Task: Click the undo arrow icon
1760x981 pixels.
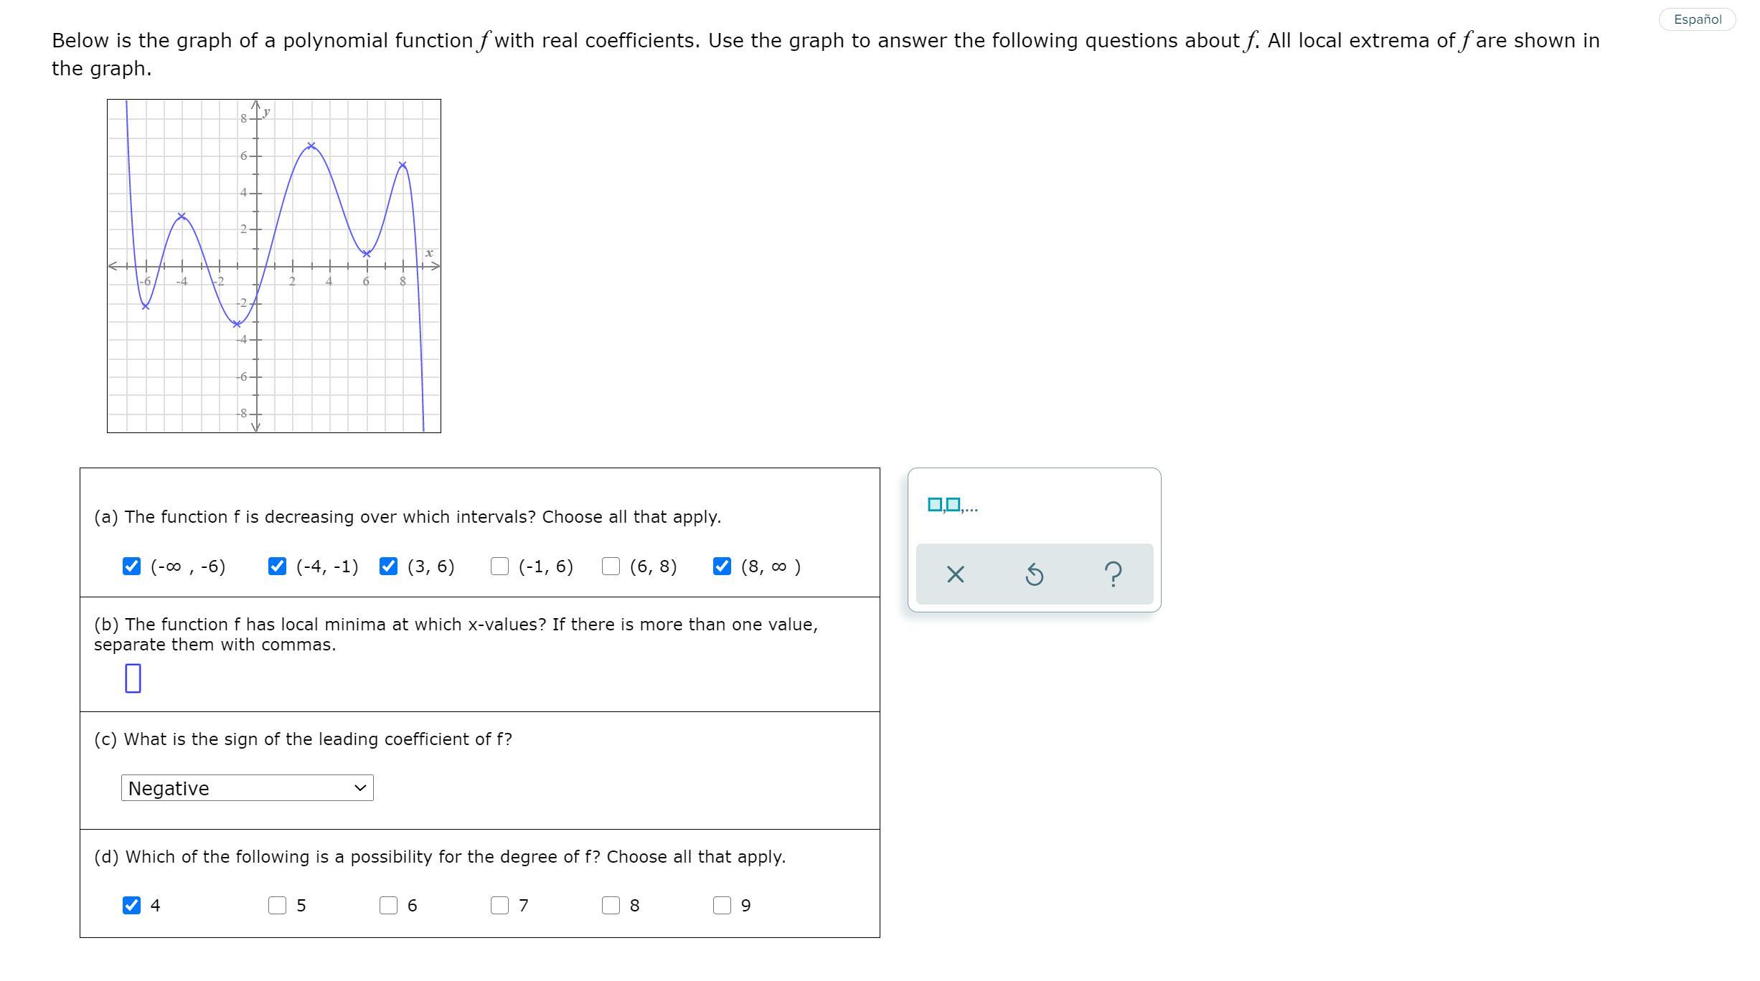Action: [x=1034, y=574]
